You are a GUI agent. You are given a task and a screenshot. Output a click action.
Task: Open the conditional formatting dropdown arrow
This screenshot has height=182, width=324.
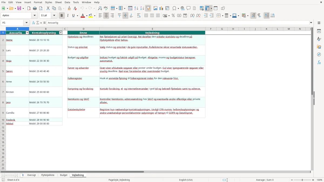[x=248, y=16]
